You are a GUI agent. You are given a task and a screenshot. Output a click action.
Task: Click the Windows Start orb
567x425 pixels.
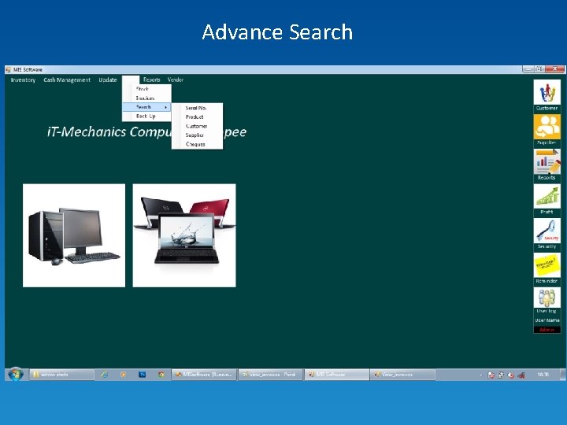coord(16,375)
